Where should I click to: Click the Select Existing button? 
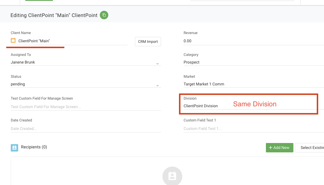coord(309,148)
